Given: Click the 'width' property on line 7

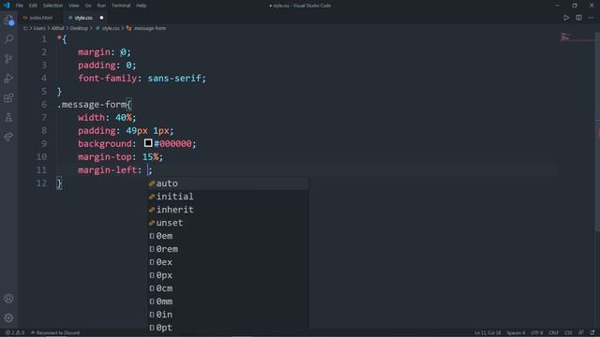Looking at the screenshot, I should (x=92, y=118).
